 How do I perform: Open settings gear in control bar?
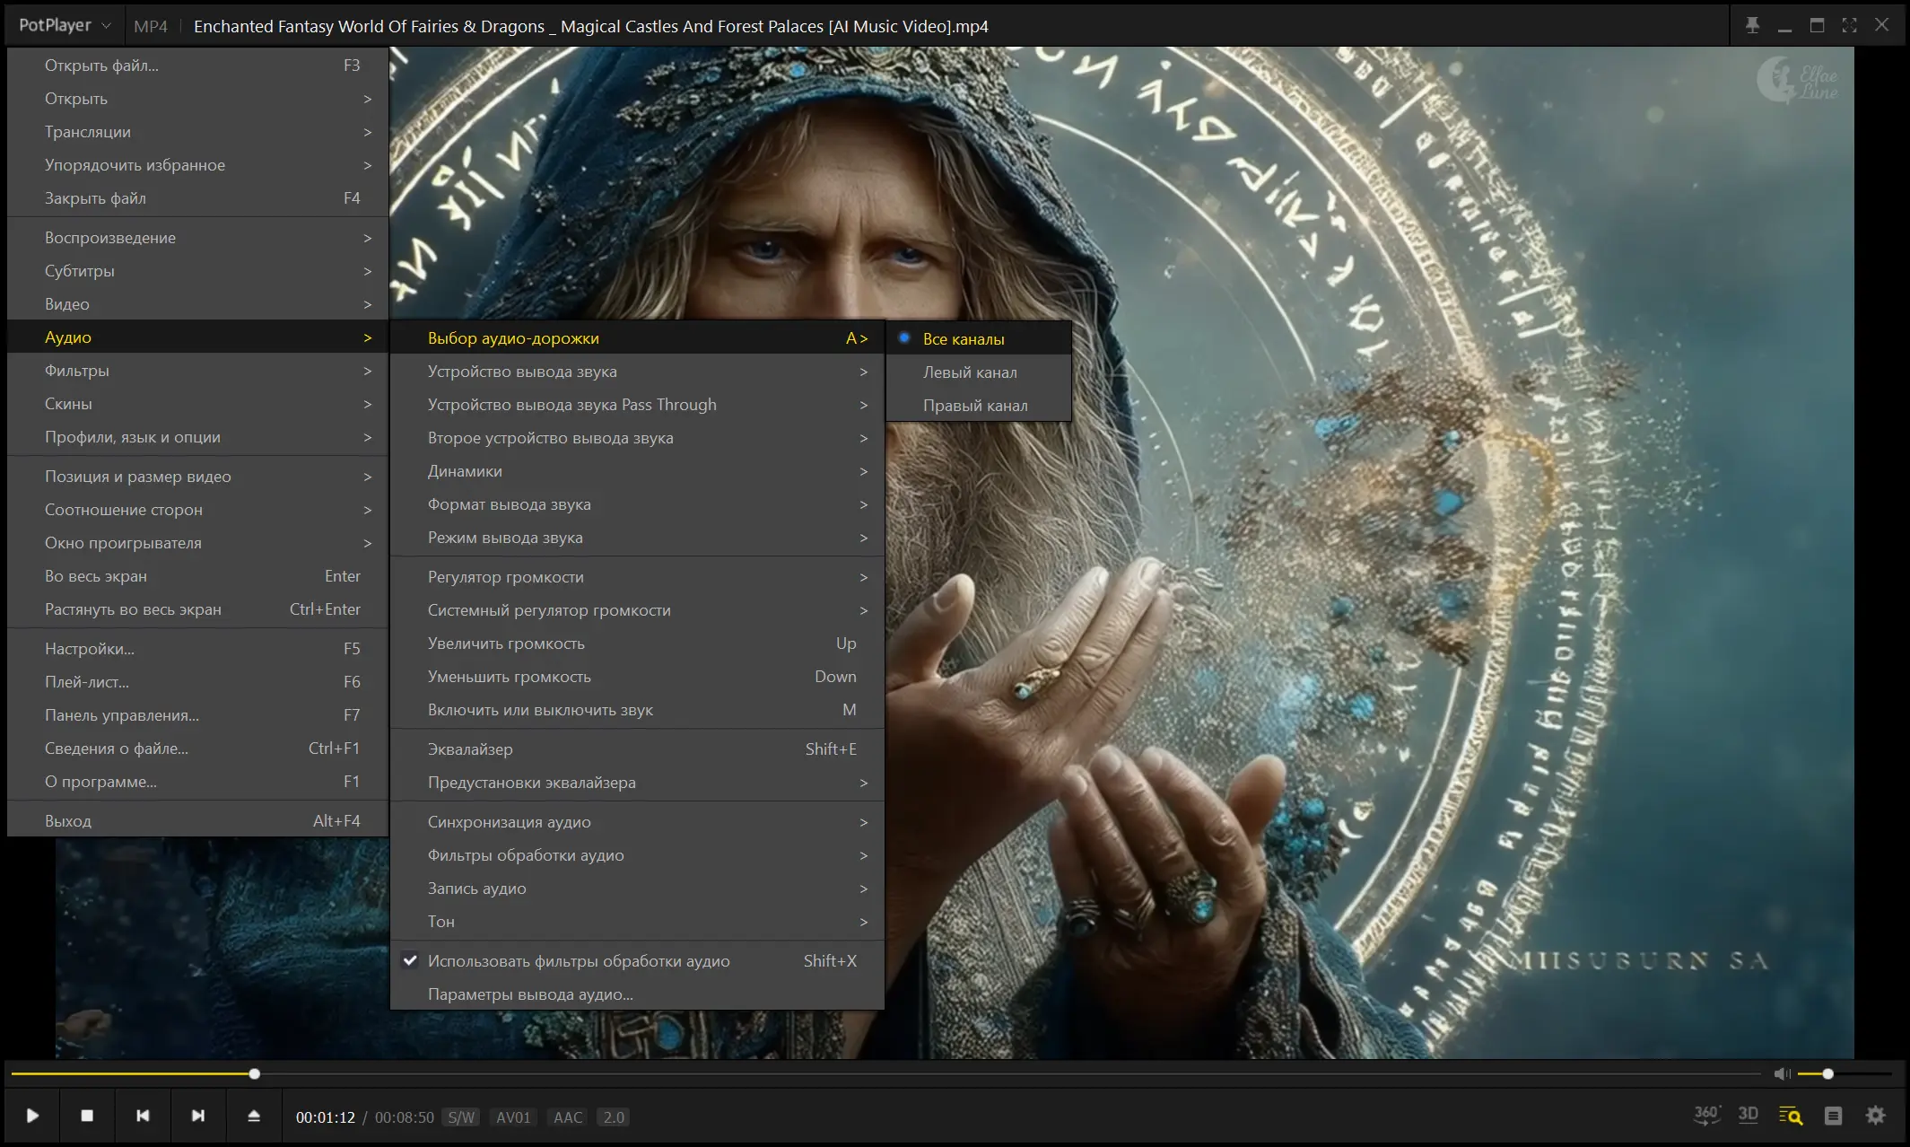(1876, 1116)
